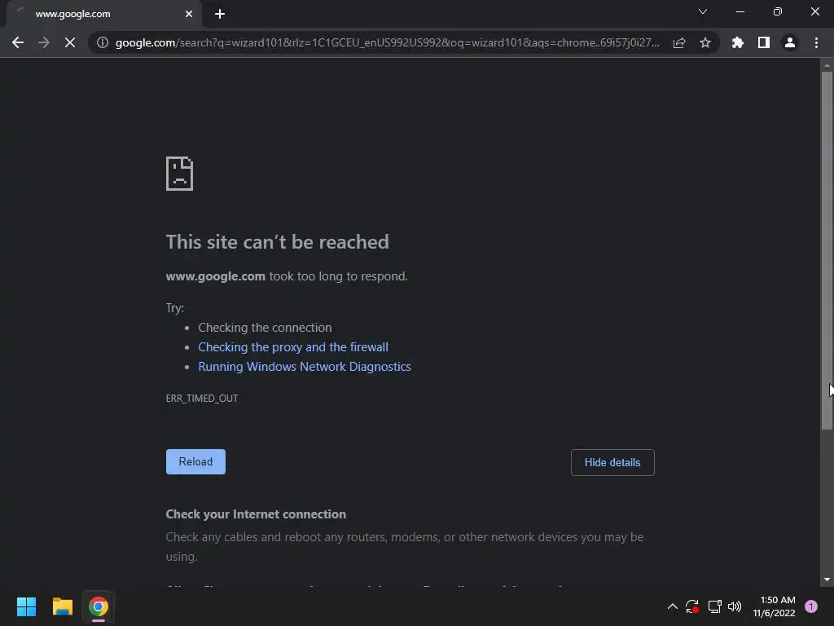Open the Windows Start menu
834x626 pixels.
pos(26,606)
